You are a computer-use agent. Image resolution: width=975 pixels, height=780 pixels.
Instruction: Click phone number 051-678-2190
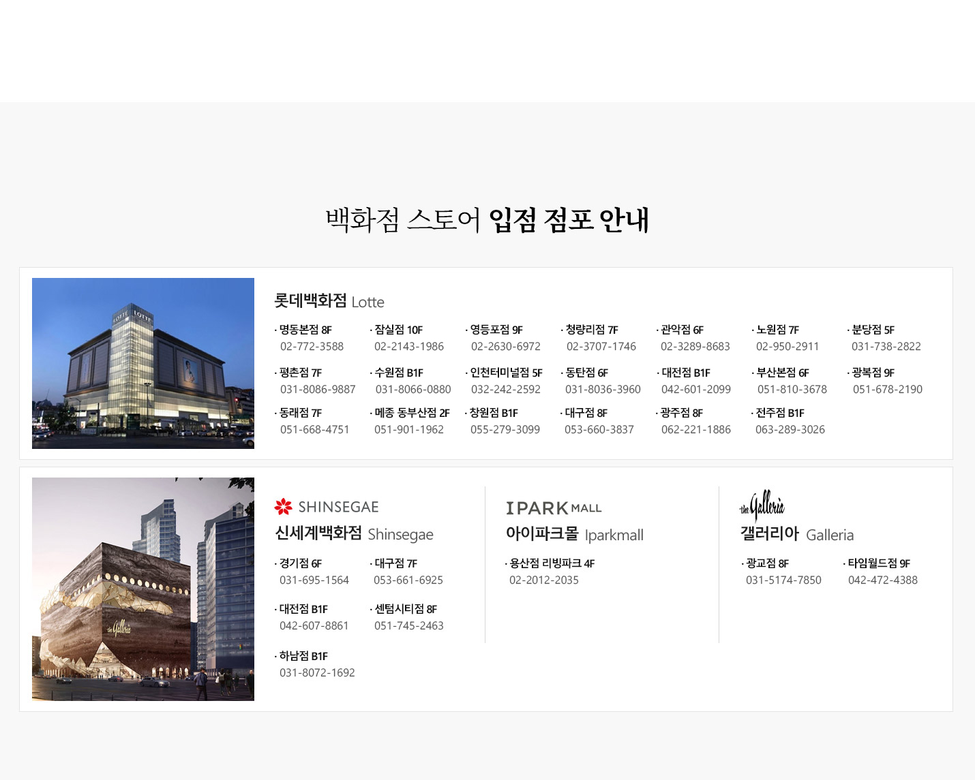click(x=888, y=390)
